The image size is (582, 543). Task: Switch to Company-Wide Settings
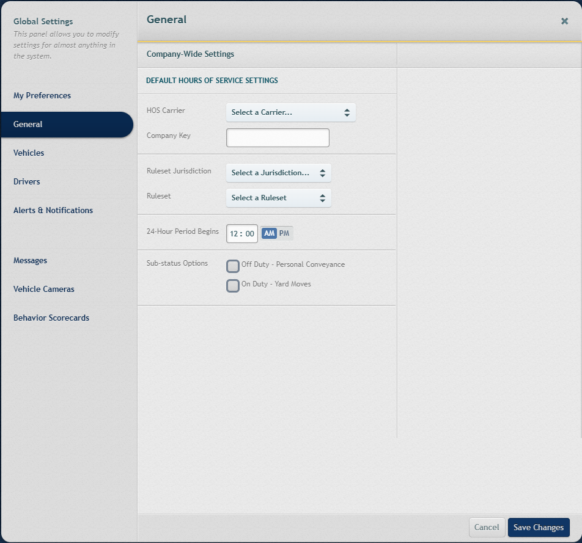coord(190,54)
